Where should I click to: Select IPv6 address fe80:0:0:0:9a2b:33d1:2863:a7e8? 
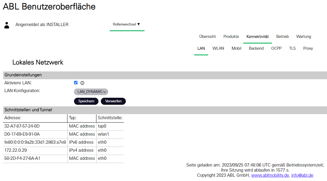click(35, 142)
